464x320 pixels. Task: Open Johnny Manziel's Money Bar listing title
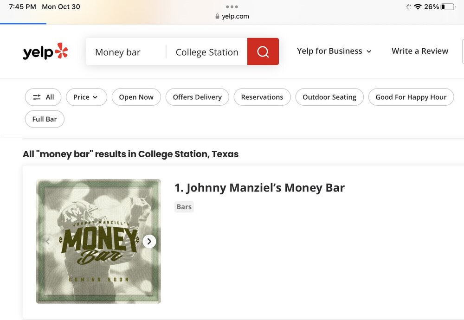(x=259, y=188)
